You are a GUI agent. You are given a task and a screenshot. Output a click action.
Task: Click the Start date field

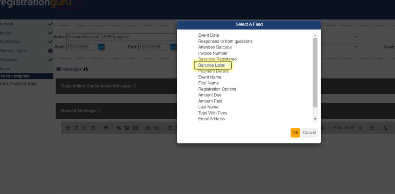(81, 47)
